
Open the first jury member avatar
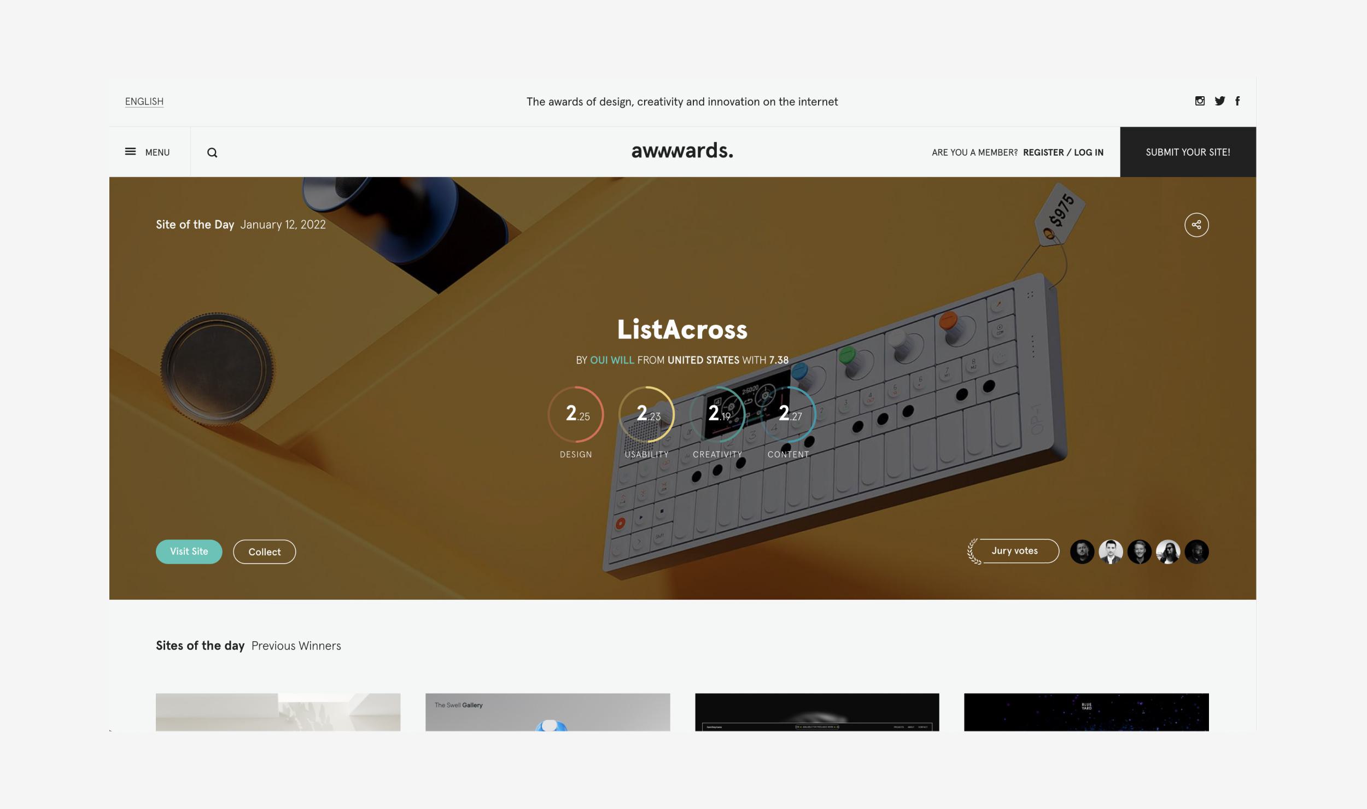[1082, 552]
